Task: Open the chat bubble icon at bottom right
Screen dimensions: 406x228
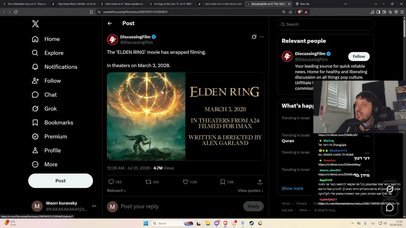Action: click(390, 208)
